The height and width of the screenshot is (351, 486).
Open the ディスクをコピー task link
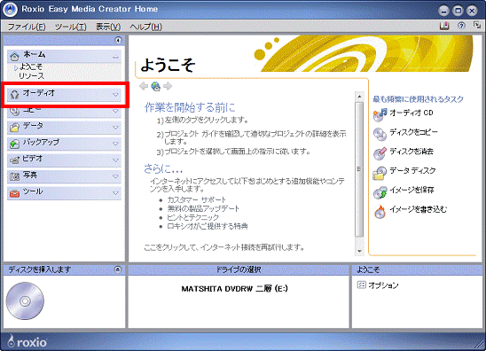413,132
